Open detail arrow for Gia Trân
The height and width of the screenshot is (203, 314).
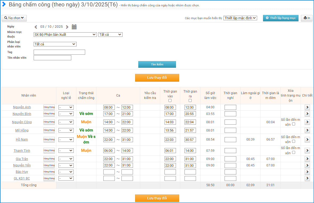pos(307,159)
